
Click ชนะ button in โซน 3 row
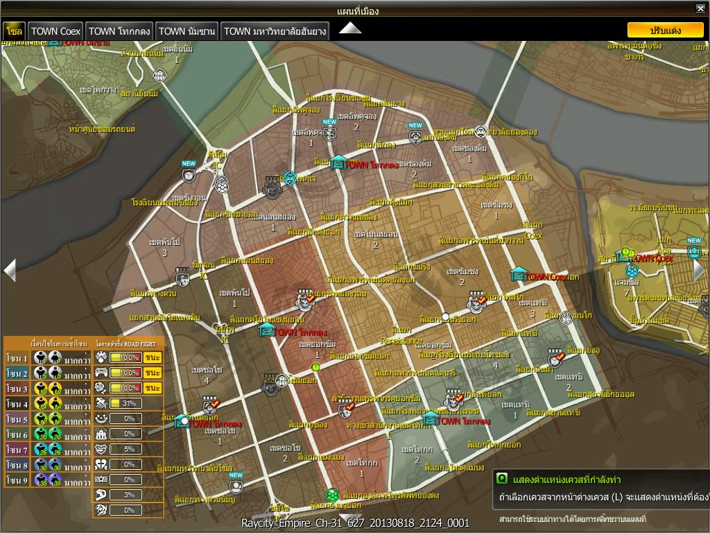point(153,388)
